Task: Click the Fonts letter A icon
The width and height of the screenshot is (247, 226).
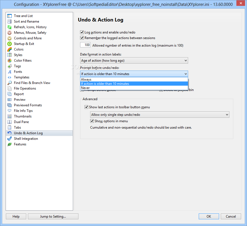Action: point(9,72)
